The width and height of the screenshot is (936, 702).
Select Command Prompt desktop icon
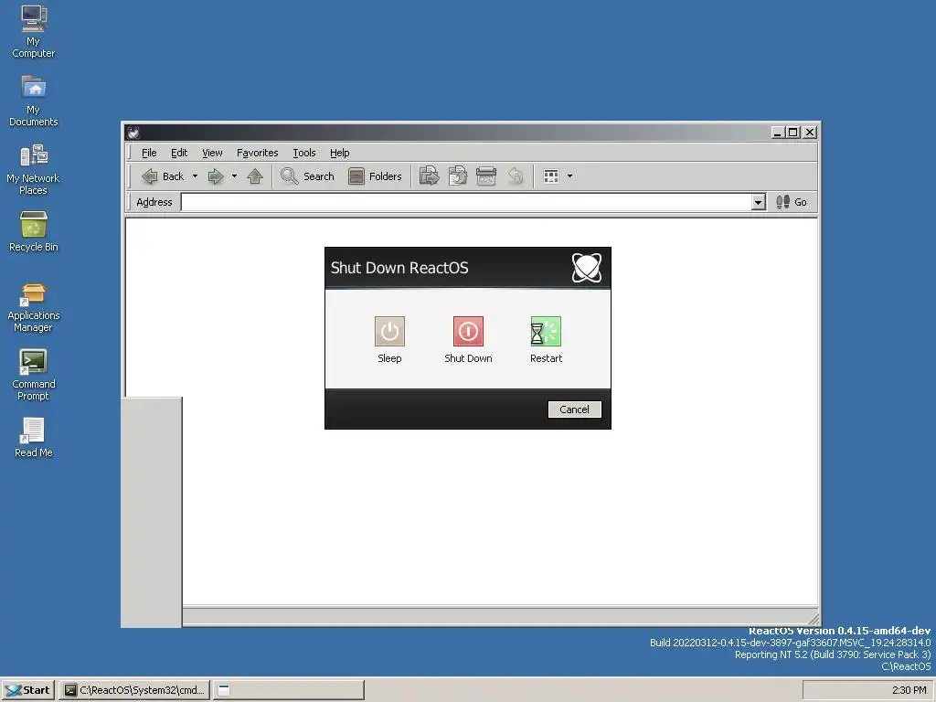coord(34,375)
